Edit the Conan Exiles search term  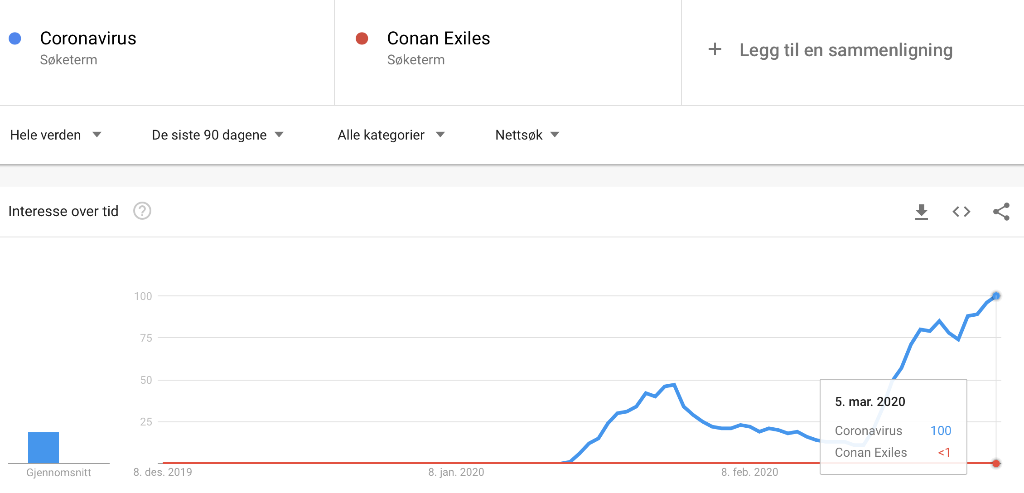pyautogui.click(x=438, y=39)
